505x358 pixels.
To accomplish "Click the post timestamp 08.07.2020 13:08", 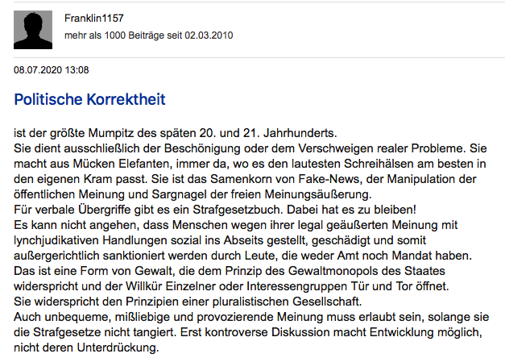I will tap(52, 71).
